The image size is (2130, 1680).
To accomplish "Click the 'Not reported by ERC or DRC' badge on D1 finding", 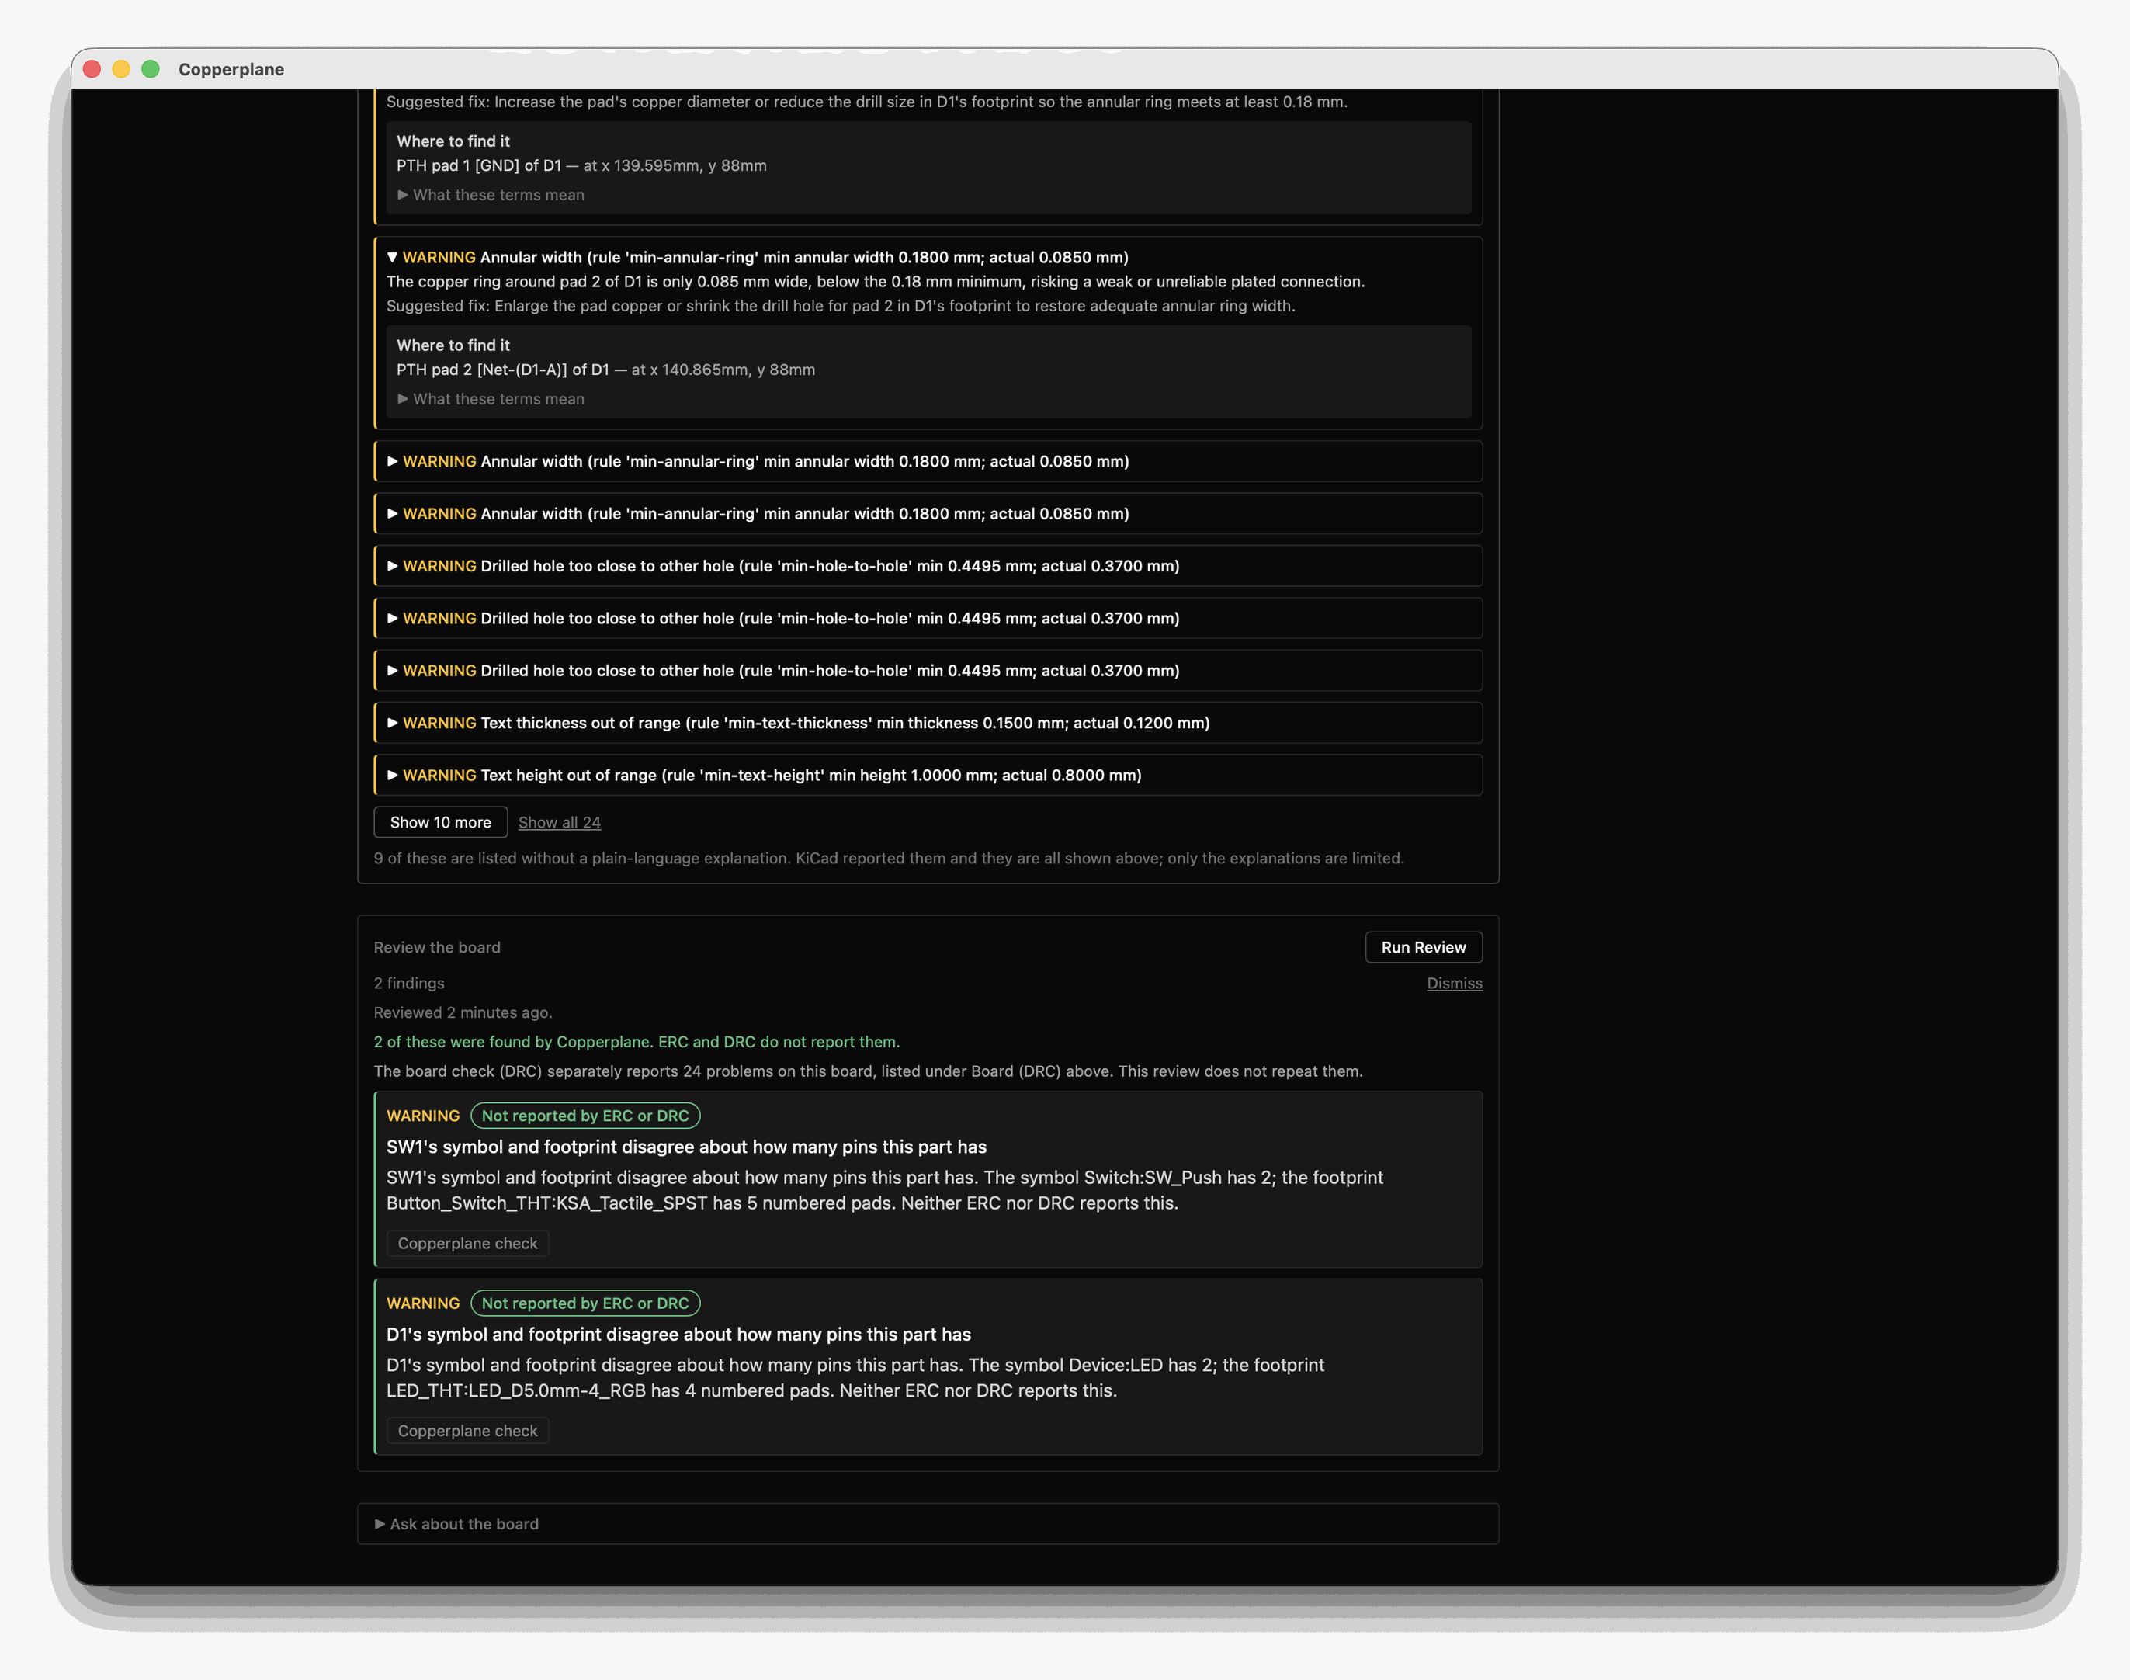I will point(585,1303).
